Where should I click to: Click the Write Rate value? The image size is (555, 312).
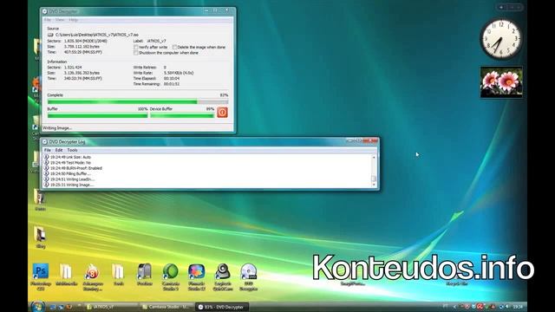pos(179,73)
